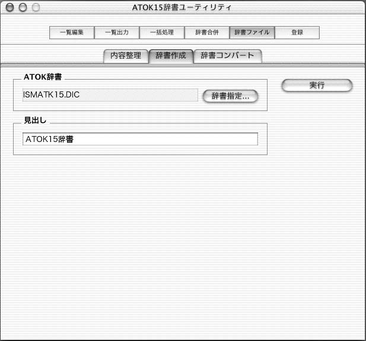Run with the 実行 button
Viewport: 366px width, 341px height.
point(317,86)
